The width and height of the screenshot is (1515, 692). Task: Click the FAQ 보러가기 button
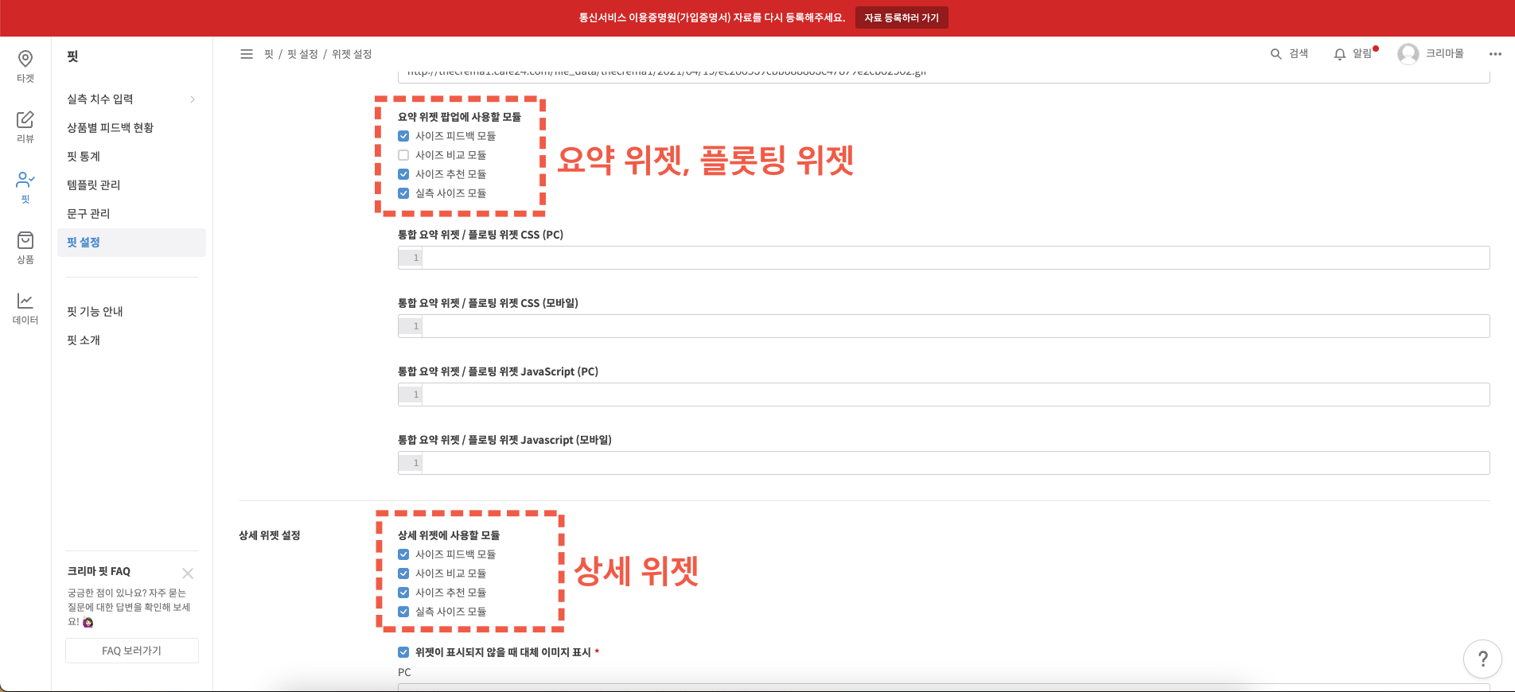click(x=132, y=651)
